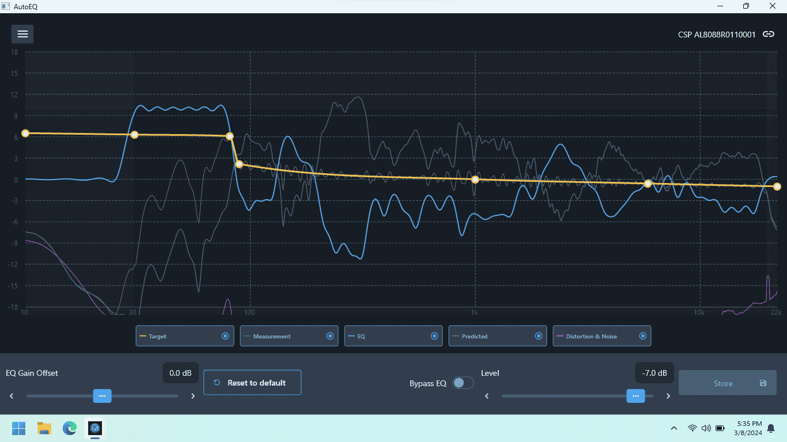This screenshot has width=787, height=442.
Task: Click Reset to default button
Action: [x=252, y=383]
